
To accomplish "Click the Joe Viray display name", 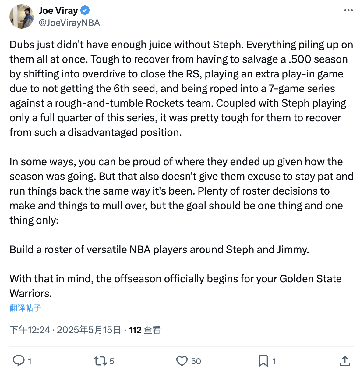I will coord(58,11).
